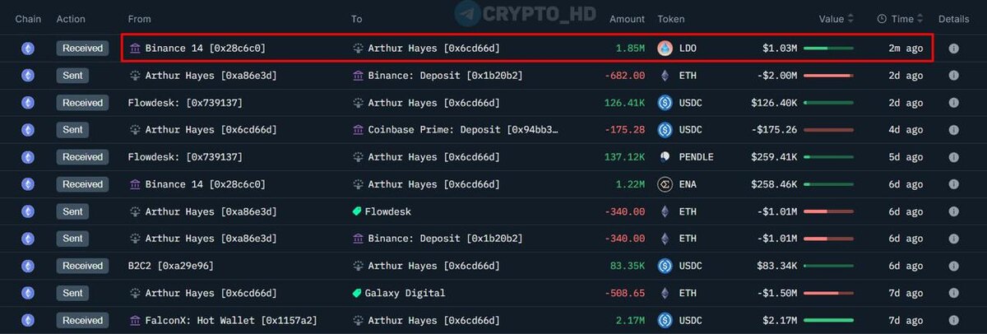Click Received badge in the PENDLE row
Screen dimensions: 987x334
83,157
